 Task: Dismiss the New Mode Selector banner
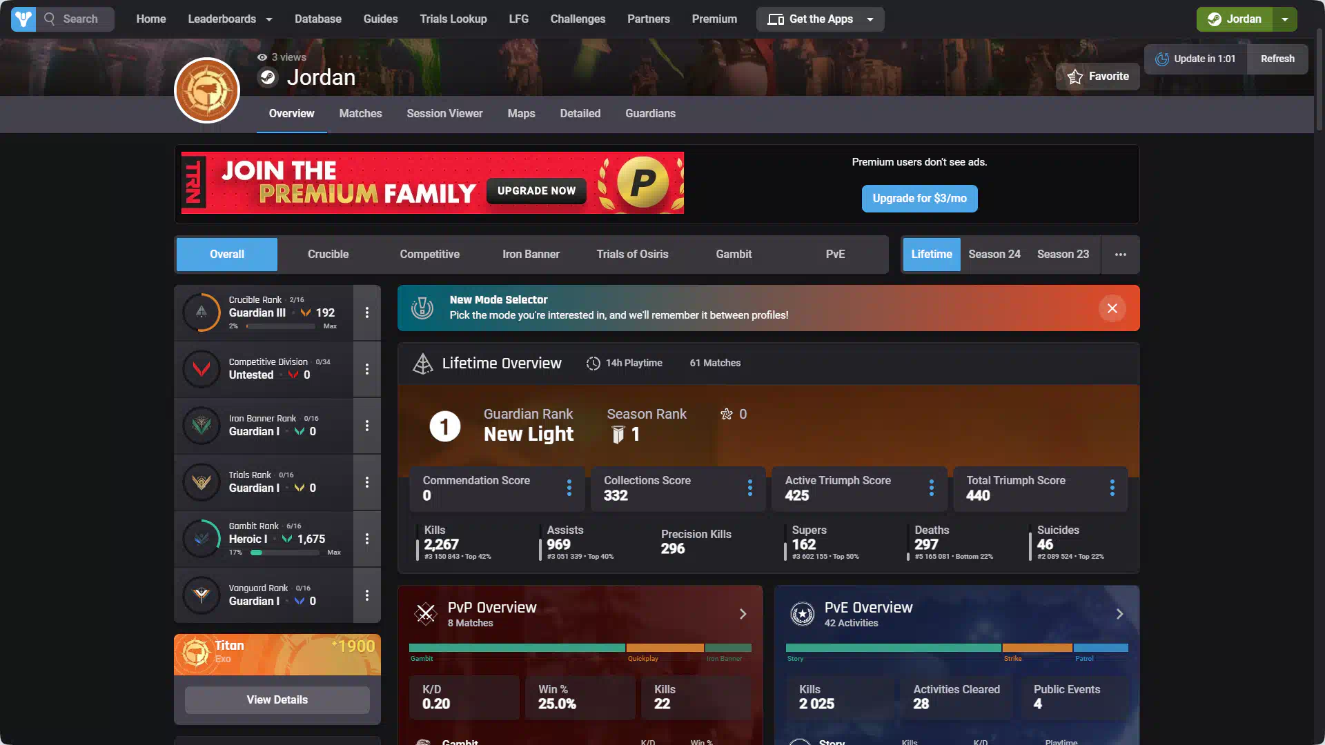tap(1112, 308)
